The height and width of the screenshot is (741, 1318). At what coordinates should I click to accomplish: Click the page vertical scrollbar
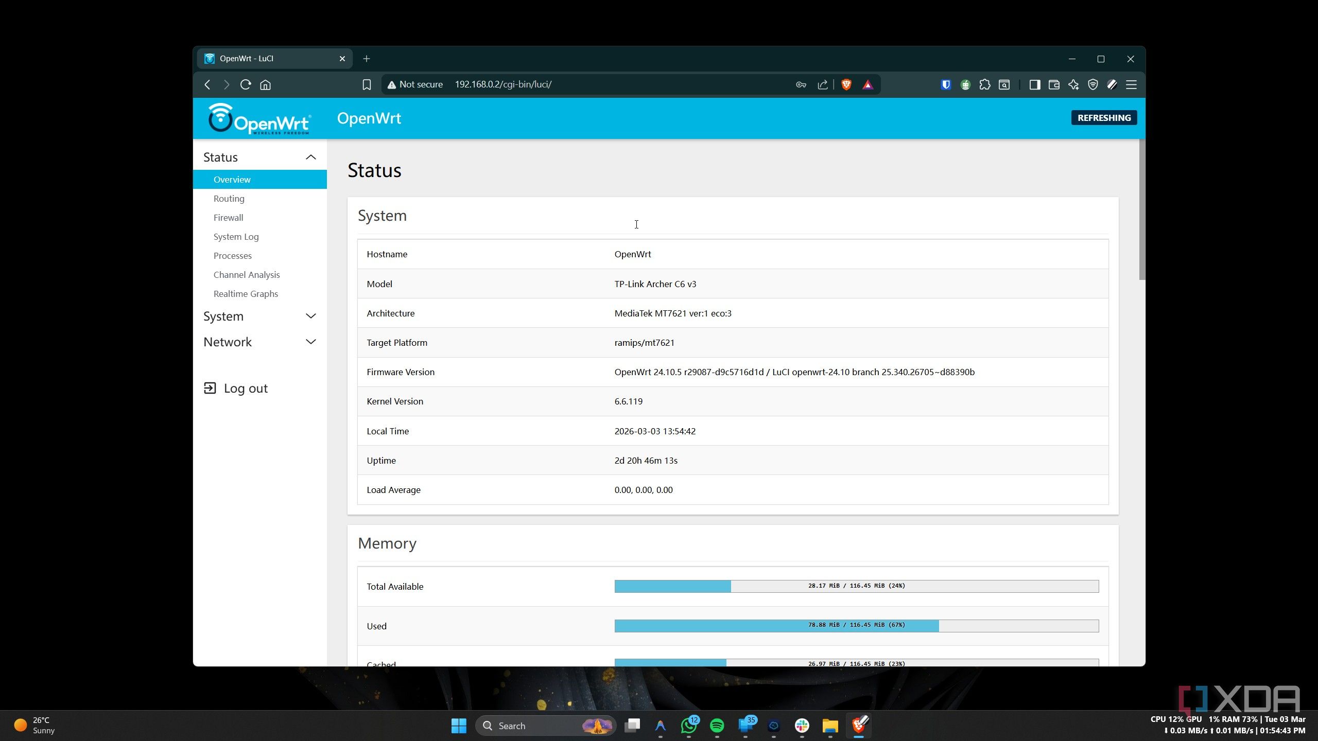click(1142, 209)
